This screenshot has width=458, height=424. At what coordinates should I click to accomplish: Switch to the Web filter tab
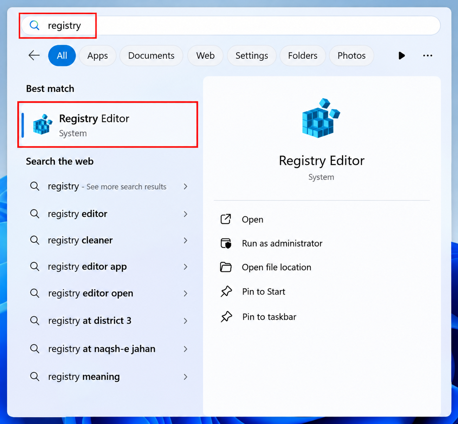click(x=205, y=56)
